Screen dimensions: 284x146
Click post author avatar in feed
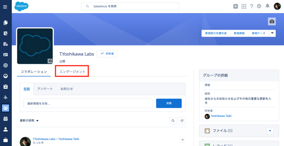[25, 142]
